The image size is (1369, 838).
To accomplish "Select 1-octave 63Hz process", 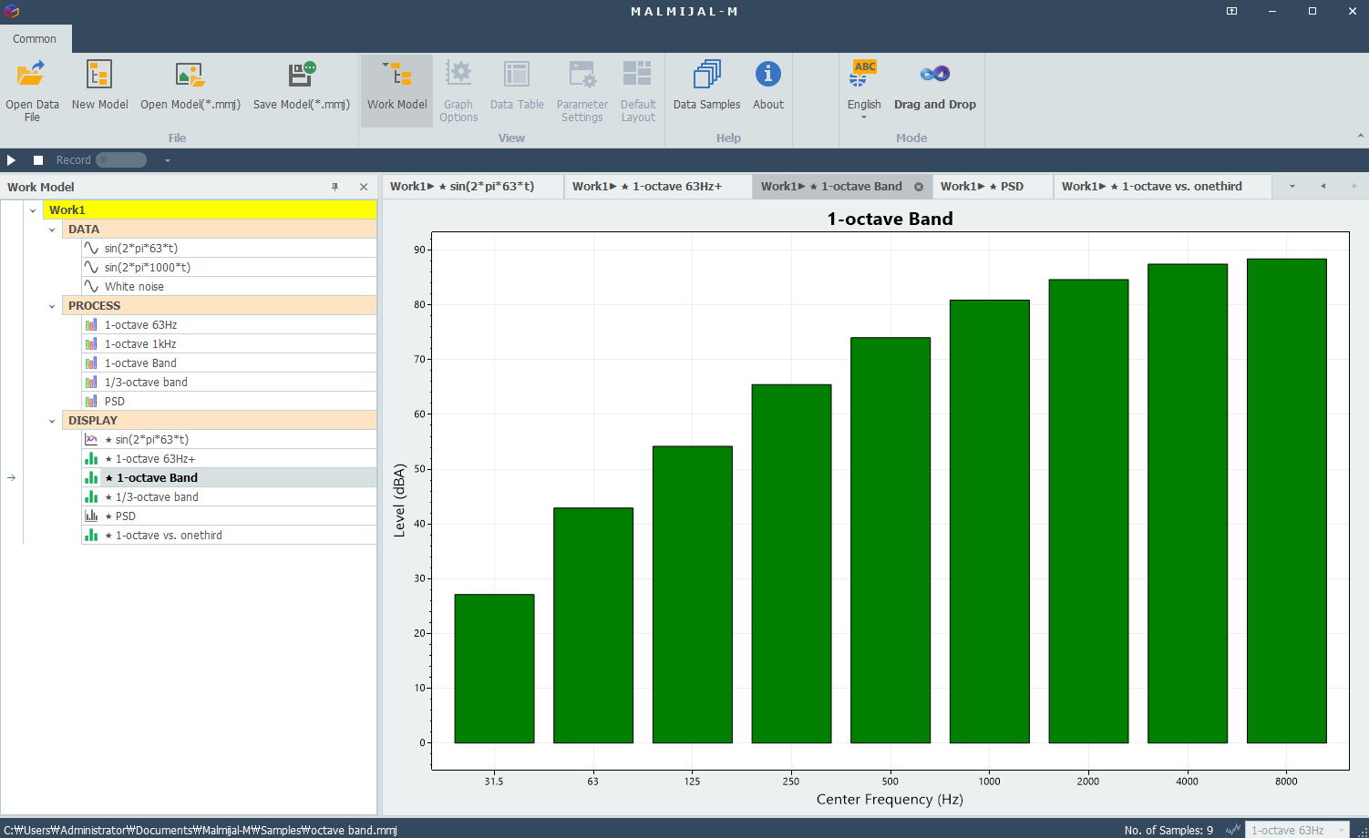I will (229, 324).
